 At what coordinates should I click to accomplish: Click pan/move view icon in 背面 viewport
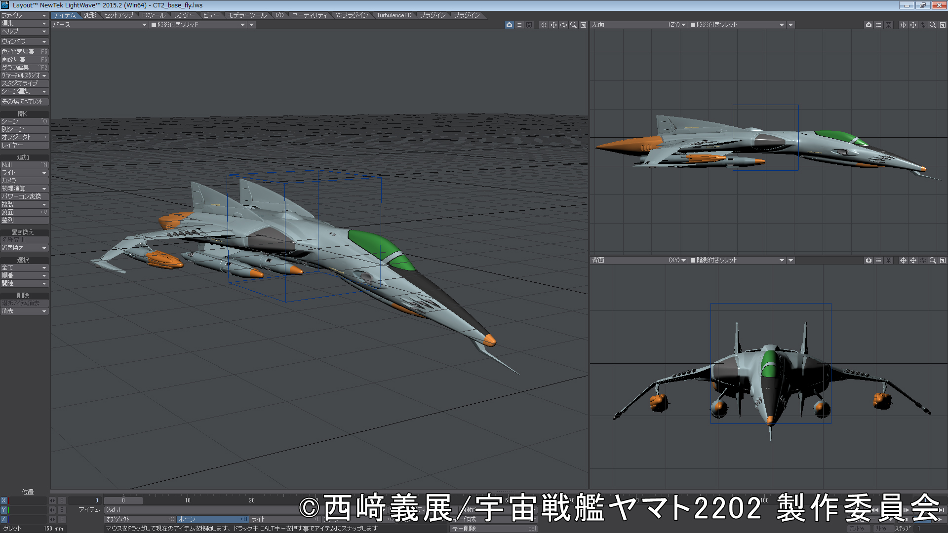click(x=913, y=260)
